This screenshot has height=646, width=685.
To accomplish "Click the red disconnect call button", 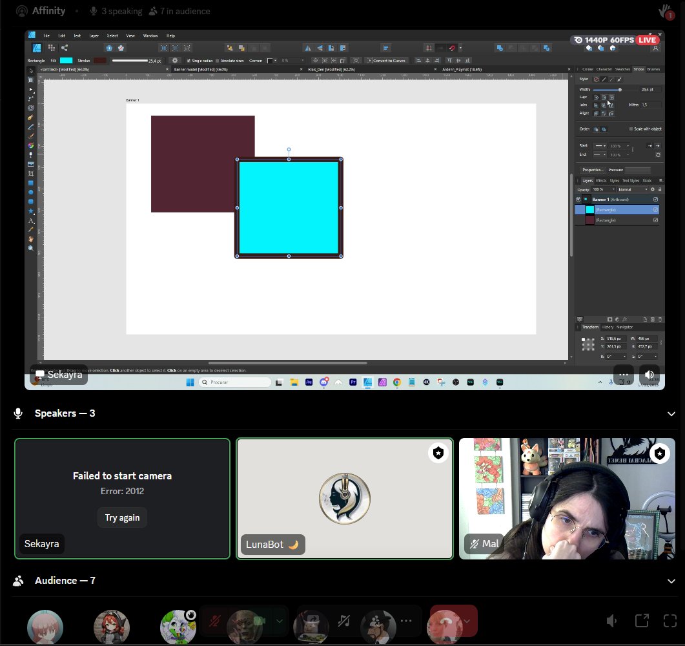I will [446, 621].
